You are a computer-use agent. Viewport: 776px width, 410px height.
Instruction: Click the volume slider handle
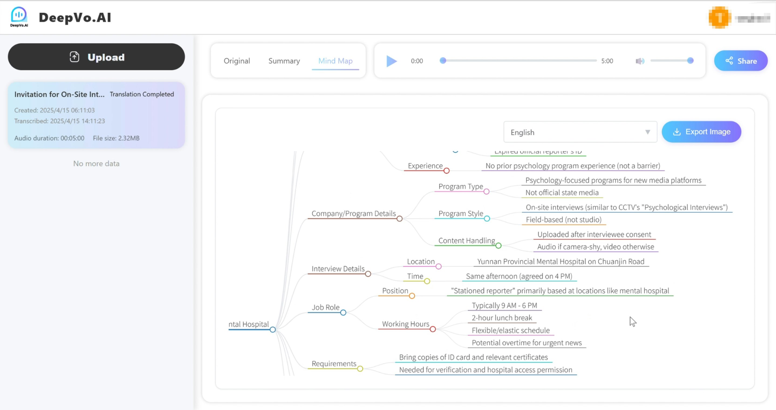[x=690, y=61]
